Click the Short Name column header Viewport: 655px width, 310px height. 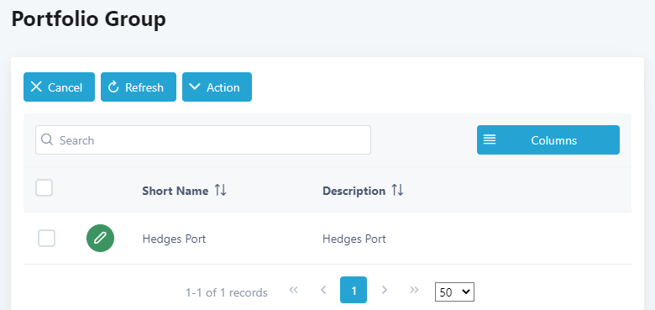coord(175,191)
